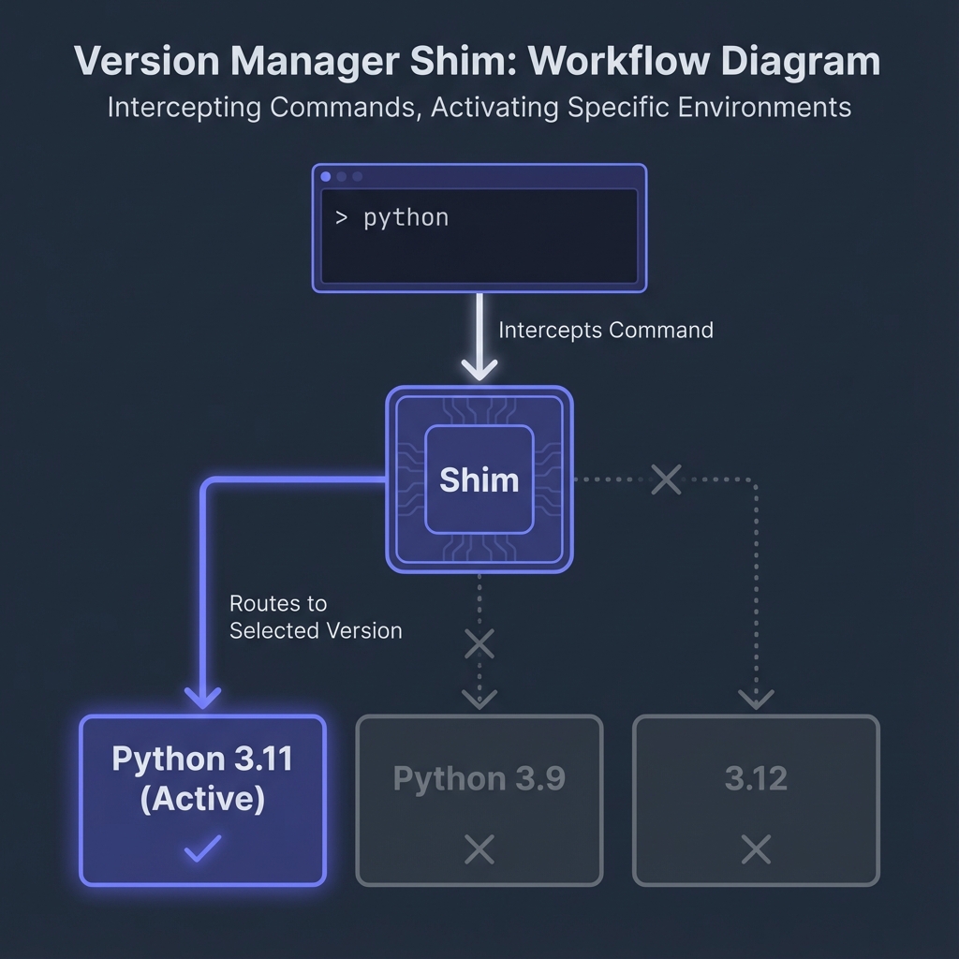Click the X mark inside the 3.12 box

tap(756, 849)
